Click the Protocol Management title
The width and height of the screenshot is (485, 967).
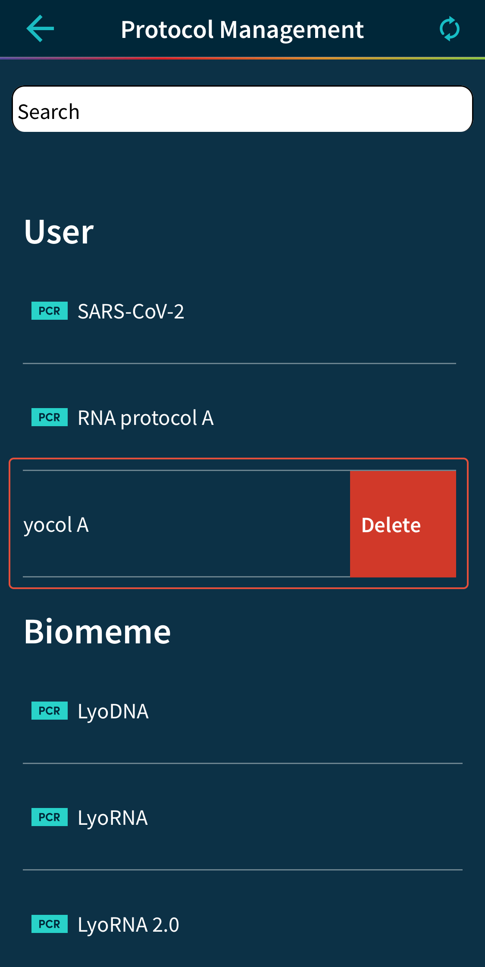point(242,29)
